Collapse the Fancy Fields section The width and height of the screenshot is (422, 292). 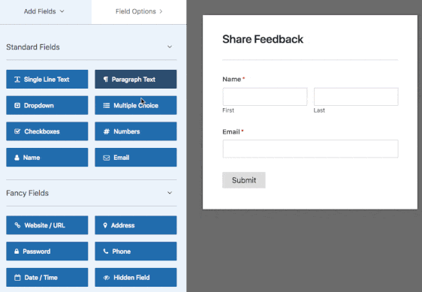(170, 193)
